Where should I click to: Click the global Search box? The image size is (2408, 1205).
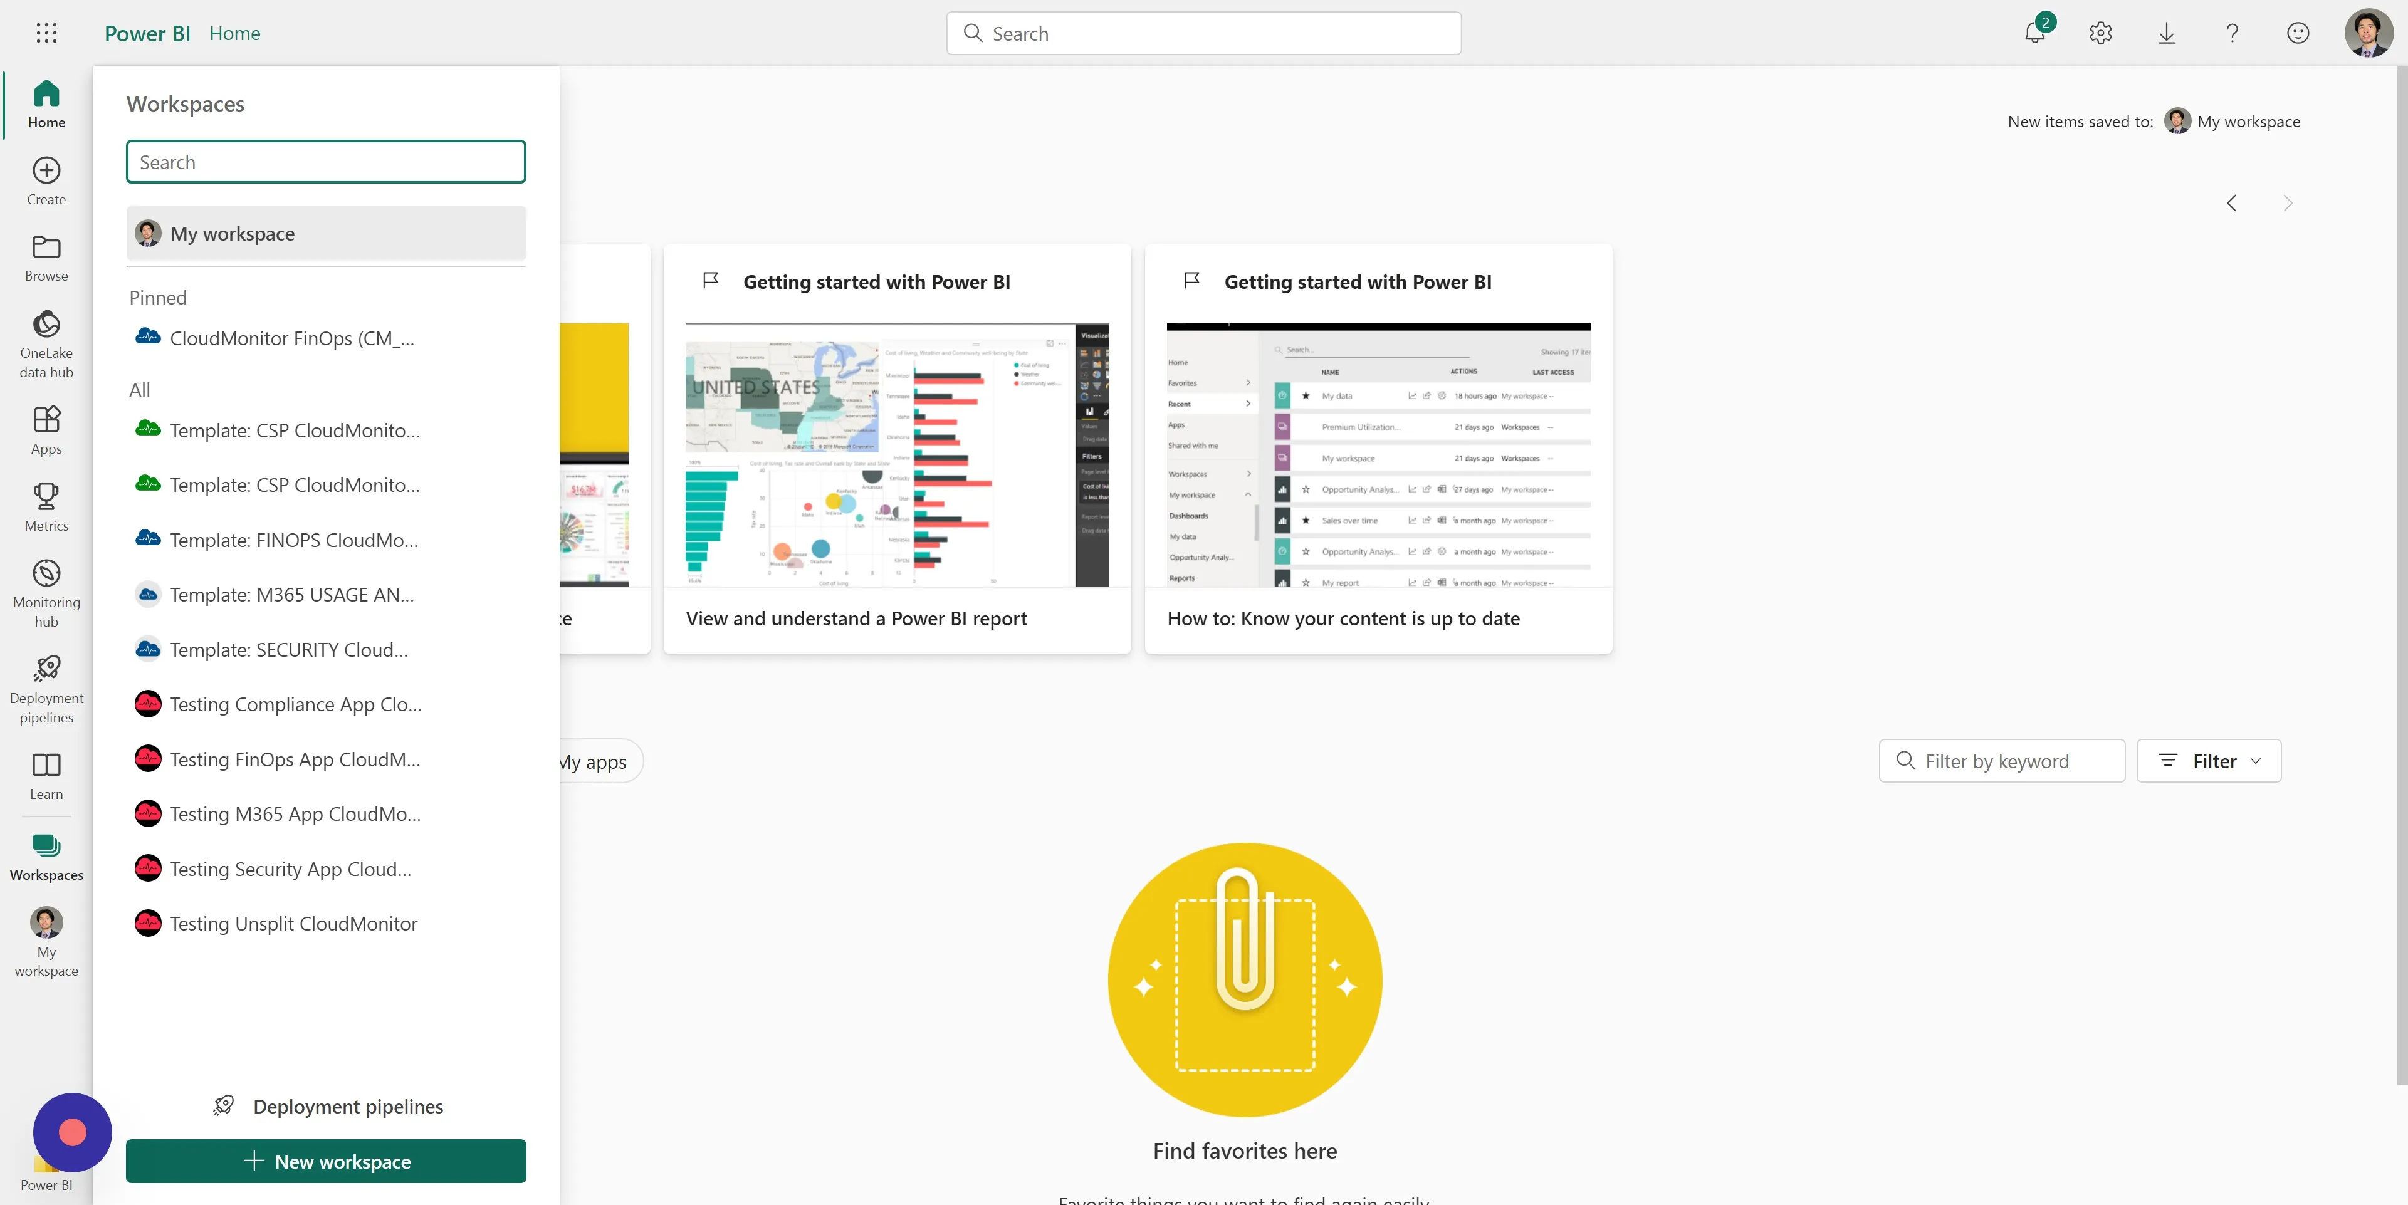click(x=1203, y=34)
